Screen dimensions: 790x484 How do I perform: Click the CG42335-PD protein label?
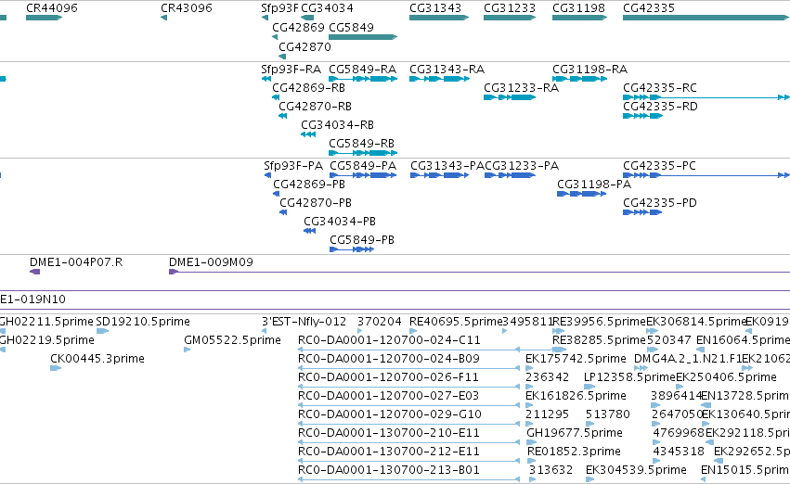click(x=660, y=203)
